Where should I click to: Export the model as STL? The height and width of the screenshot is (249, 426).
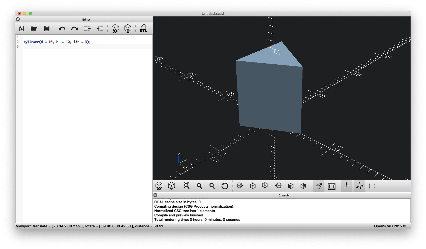pyautogui.click(x=144, y=28)
